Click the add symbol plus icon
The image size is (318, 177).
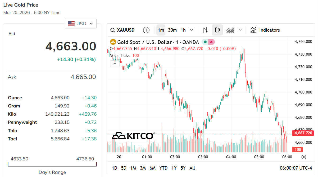[146, 30]
